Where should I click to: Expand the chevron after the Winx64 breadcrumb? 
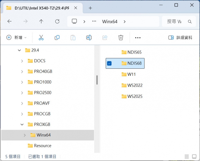click(x=125, y=22)
